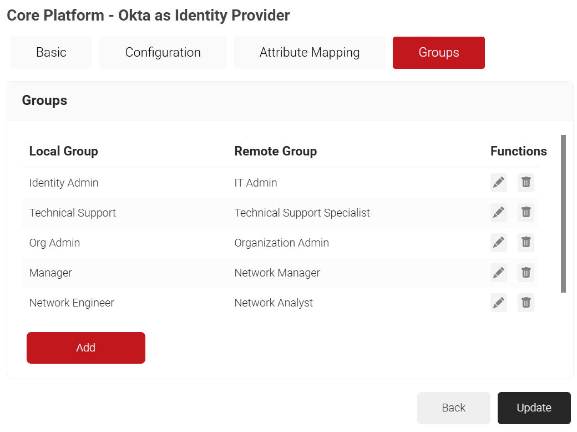Delete the Identity Admin group mapping
577x432 pixels.
coord(526,183)
